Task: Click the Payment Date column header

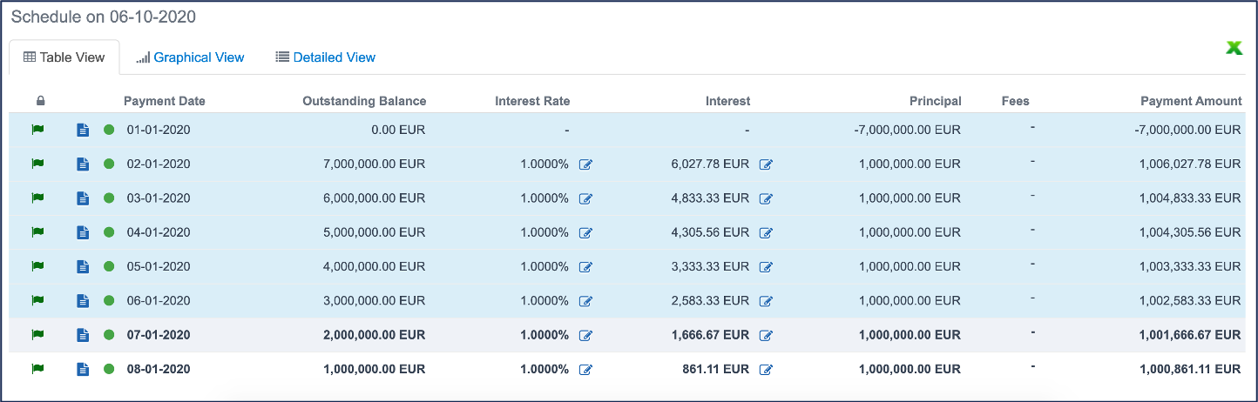Action: [x=164, y=101]
